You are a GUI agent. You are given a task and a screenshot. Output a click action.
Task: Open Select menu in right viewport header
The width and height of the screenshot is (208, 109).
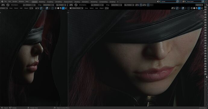point(92,8)
